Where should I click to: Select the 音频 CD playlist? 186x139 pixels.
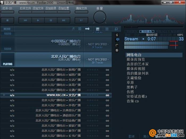[x=133, y=101]
